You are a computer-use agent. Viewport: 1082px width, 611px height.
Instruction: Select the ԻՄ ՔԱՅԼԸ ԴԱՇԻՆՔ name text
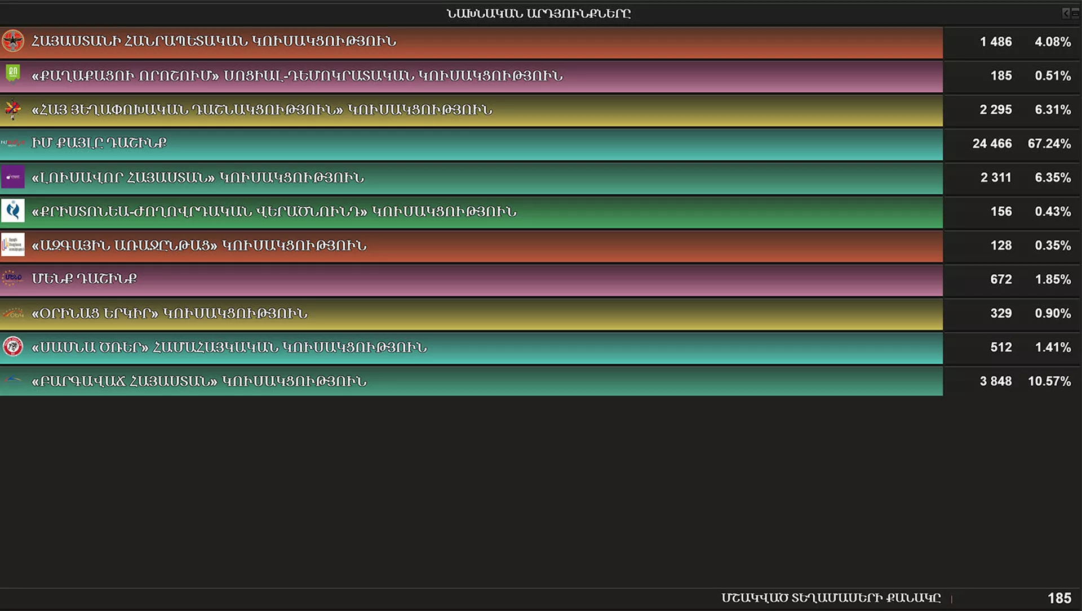(99, 143)
